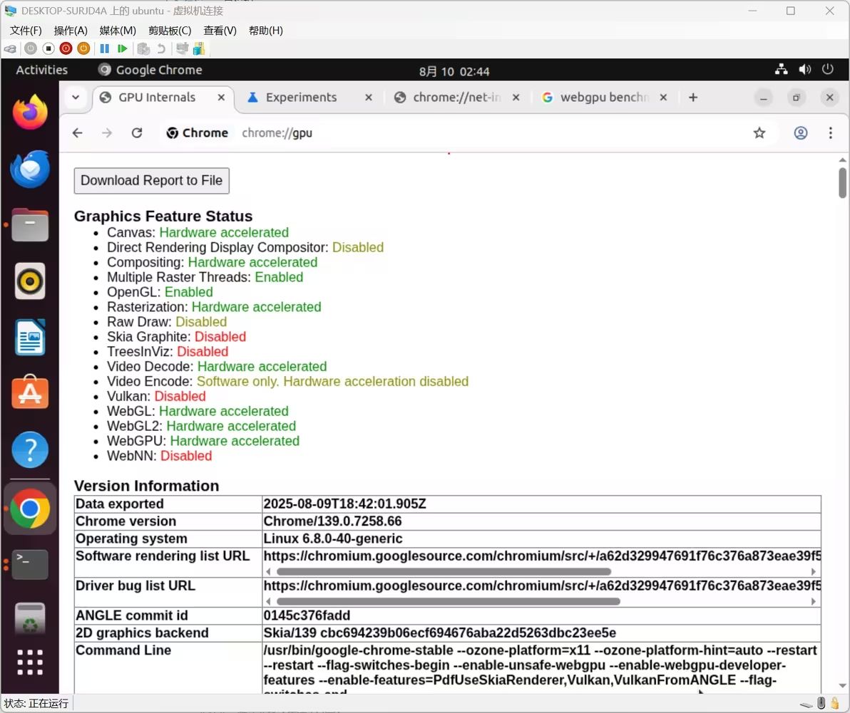The height and width of the screenshot is (713, 850).
Task: Click the mouse icon in the VM status bar
Action: point(821,703)
